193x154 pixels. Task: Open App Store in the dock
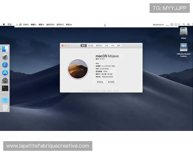click(5, 73)
